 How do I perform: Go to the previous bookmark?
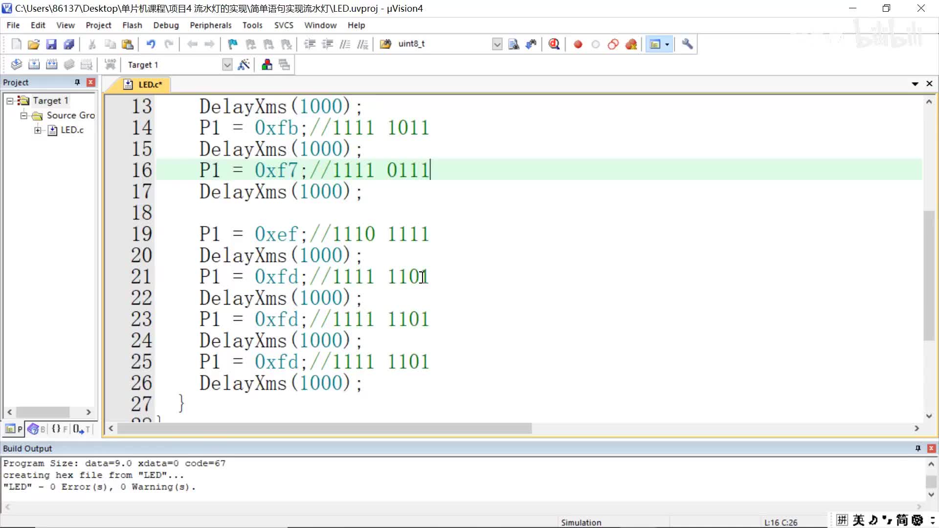pos(251,44)
